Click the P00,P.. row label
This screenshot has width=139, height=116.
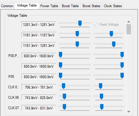[13, 56]
